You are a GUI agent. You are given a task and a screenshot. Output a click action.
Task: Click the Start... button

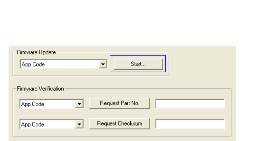(x=138, y=64)
